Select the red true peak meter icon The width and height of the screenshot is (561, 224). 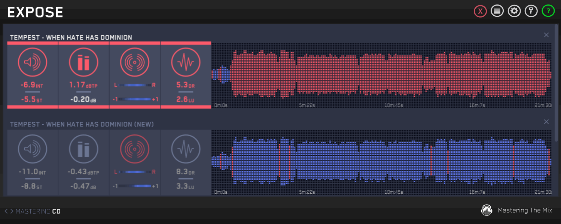click(83, 62)
